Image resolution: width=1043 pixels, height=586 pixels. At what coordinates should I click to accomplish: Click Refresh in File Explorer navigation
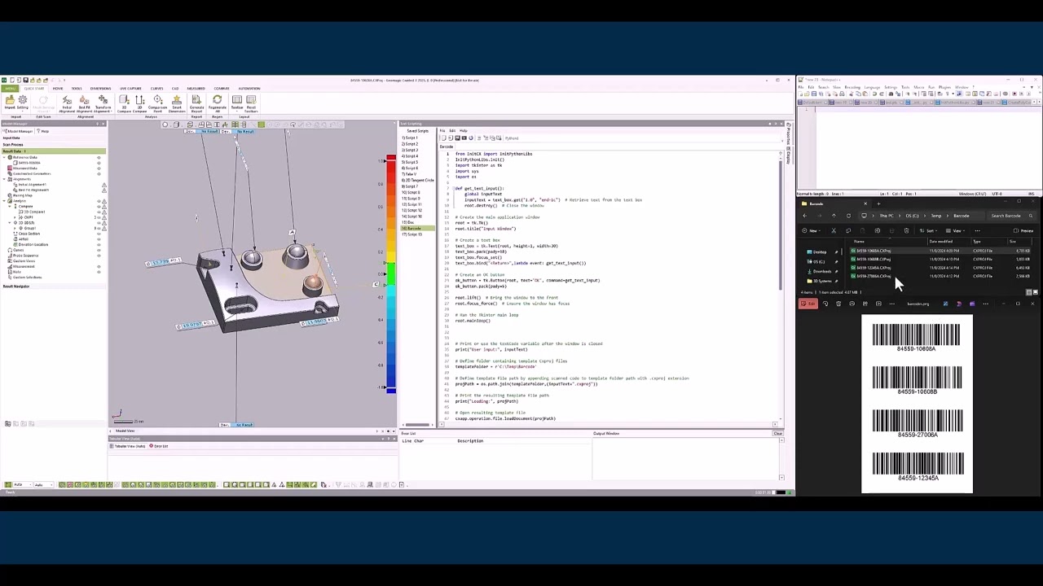848,216
